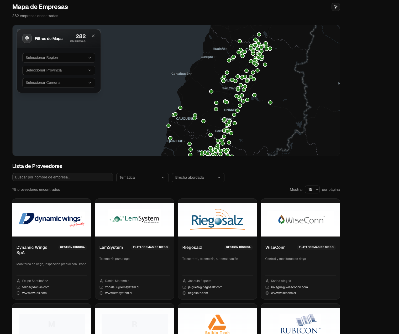The image size is (399, 334).
Task: Expand the Temática filter dropdown
Action: (x=142, y=178)
